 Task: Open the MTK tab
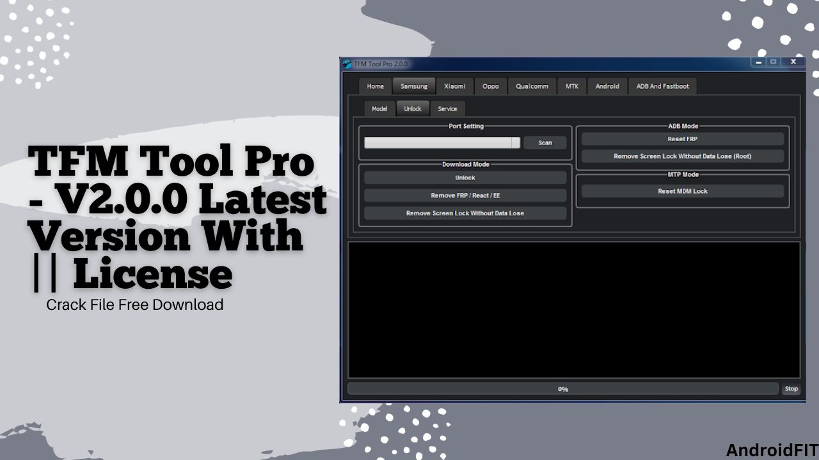coord(572,86)
